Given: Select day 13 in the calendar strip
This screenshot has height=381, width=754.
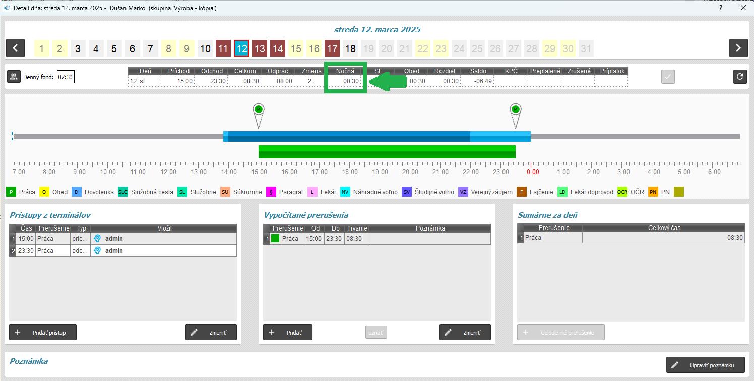Looking at the screenshot, I should pyautogui.click(x=260, y=49).
